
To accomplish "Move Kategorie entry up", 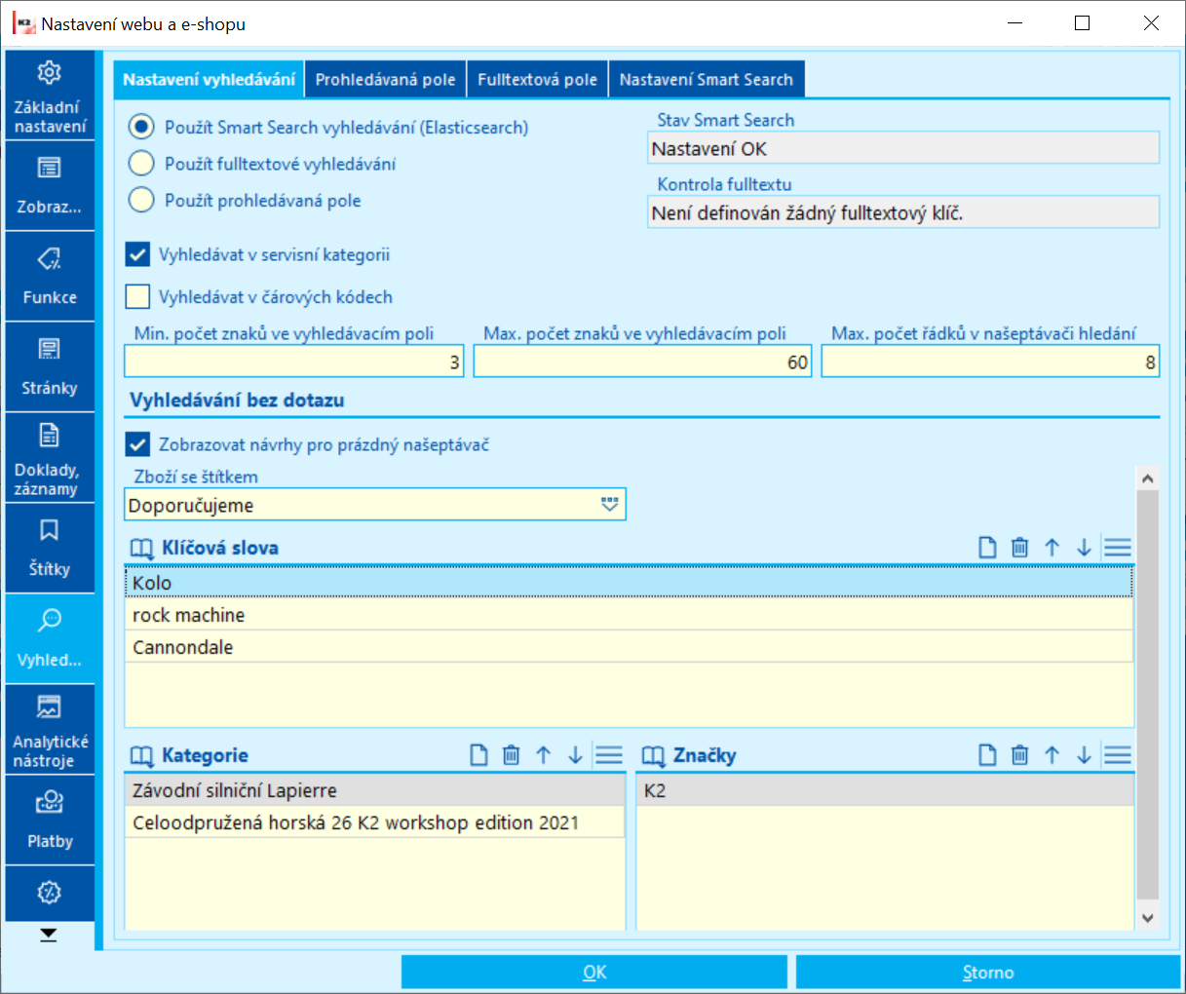I will [x=543, y=755].
